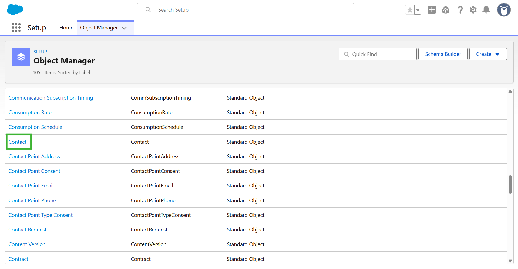518x269 pixels.
Task: Click API name ContactPointConsent
Action: 155,171
